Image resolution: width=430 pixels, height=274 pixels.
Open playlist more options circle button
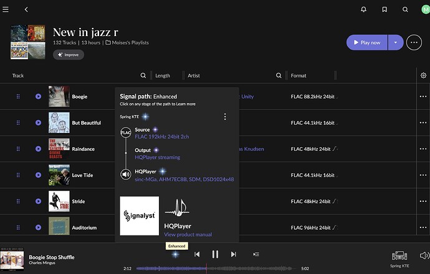pos(414,42)
